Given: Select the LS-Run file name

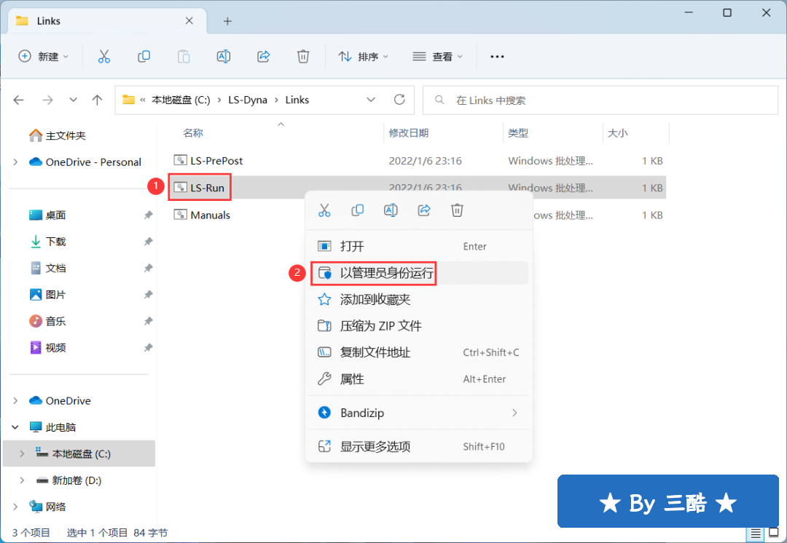Looking at the screenshot, I should [x=207, y=188].
